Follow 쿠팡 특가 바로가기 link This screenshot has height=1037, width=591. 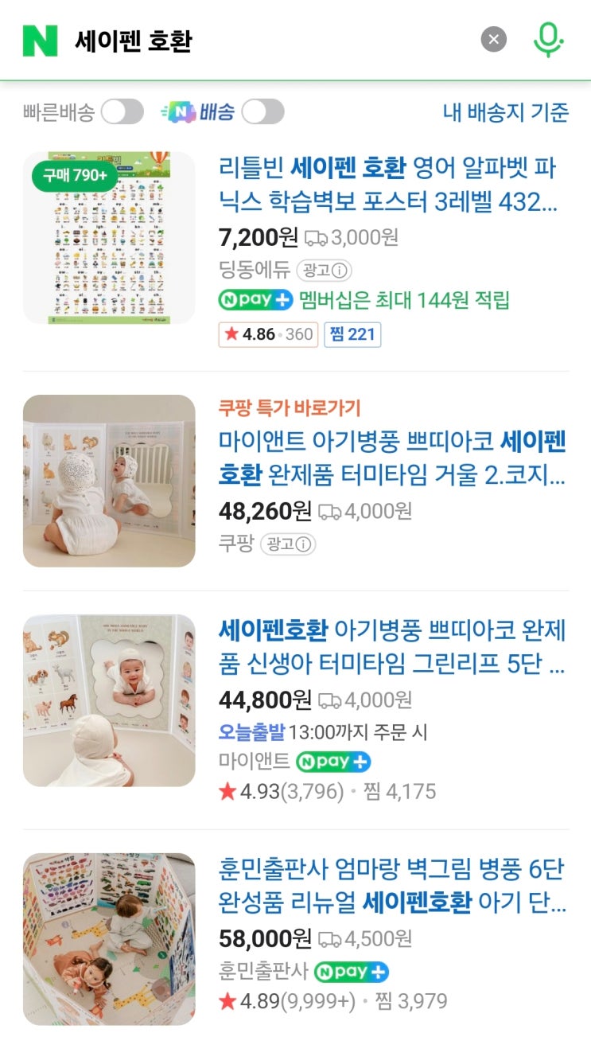[x=290, y=408]
